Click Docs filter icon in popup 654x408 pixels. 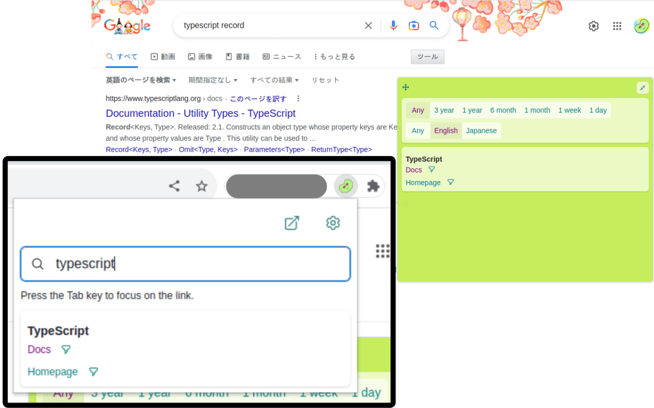coord(66,349)
